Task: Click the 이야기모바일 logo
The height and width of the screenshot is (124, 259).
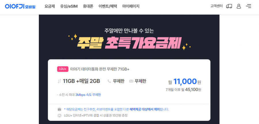Action: coord(20,6)
